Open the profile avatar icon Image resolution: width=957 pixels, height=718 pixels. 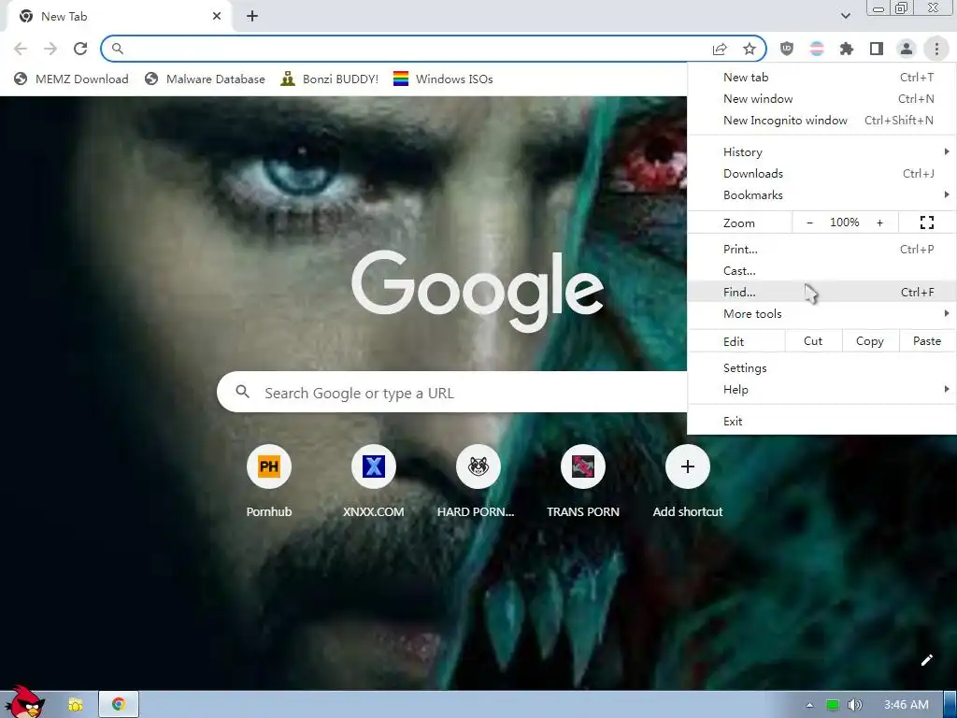907,49
